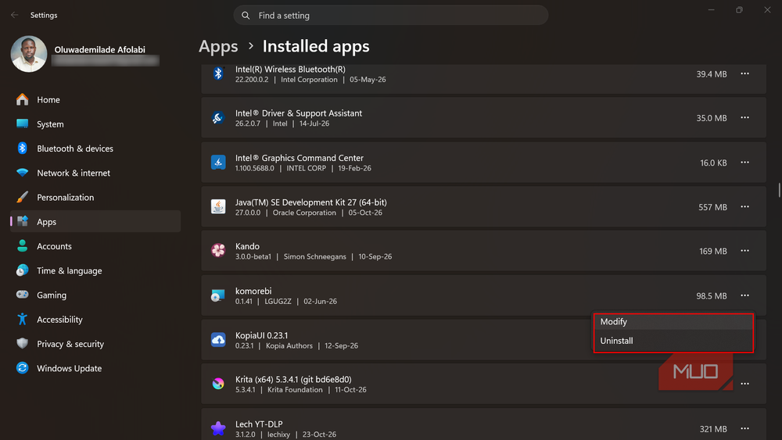
Task: Click the Java SE Development Kit icon
Action: [218, 206]
